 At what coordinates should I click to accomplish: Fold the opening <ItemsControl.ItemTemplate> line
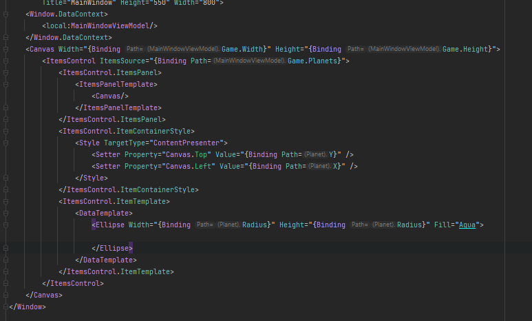6,202
